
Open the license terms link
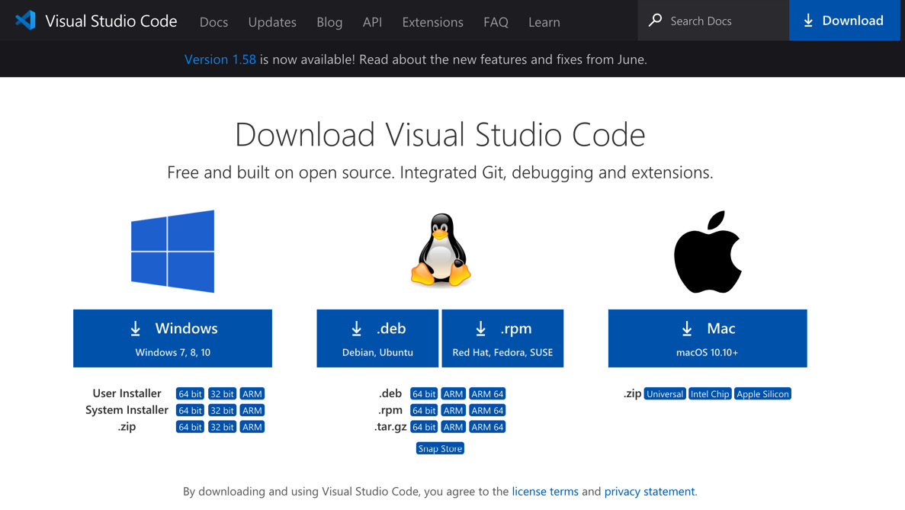545,492
